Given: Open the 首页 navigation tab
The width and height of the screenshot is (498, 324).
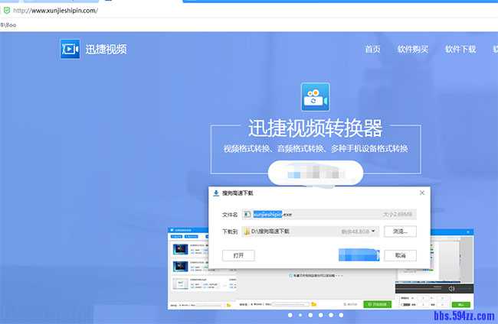Looking at the screenshot, I should pos(372,49).
